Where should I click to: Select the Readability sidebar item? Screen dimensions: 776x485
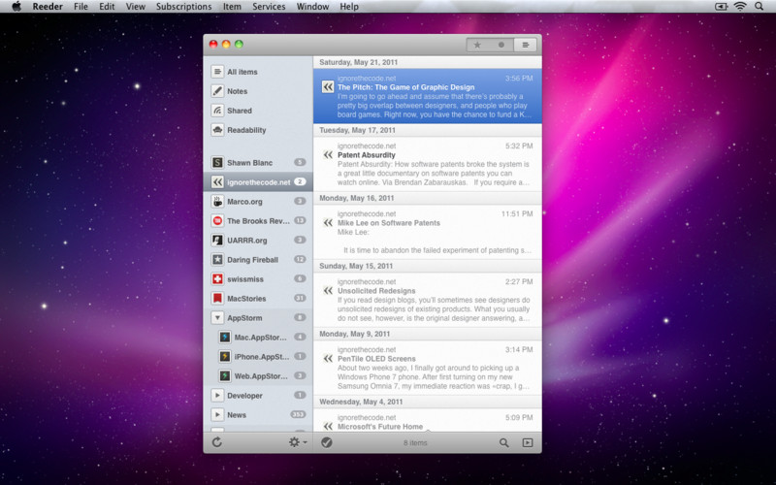point(246,130)
